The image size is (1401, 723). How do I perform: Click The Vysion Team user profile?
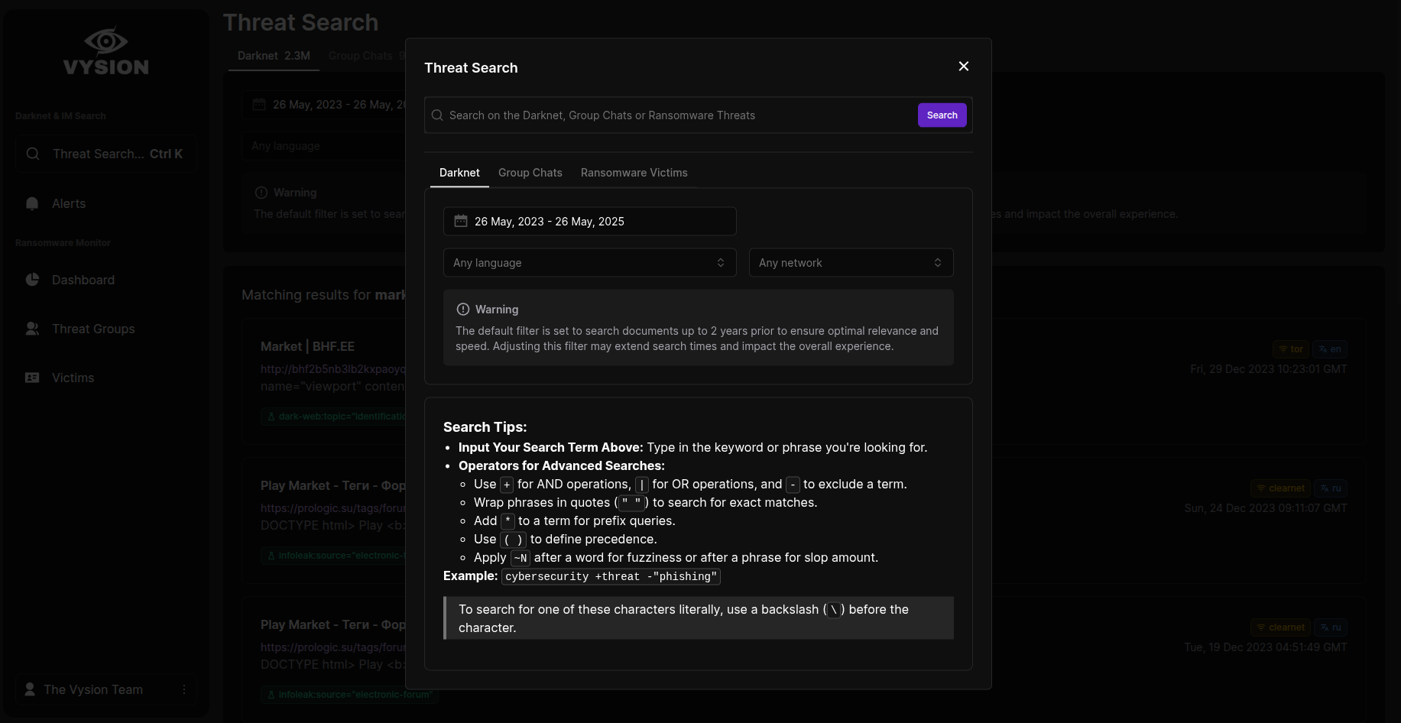pyautogui.click(x=93, y=689)
